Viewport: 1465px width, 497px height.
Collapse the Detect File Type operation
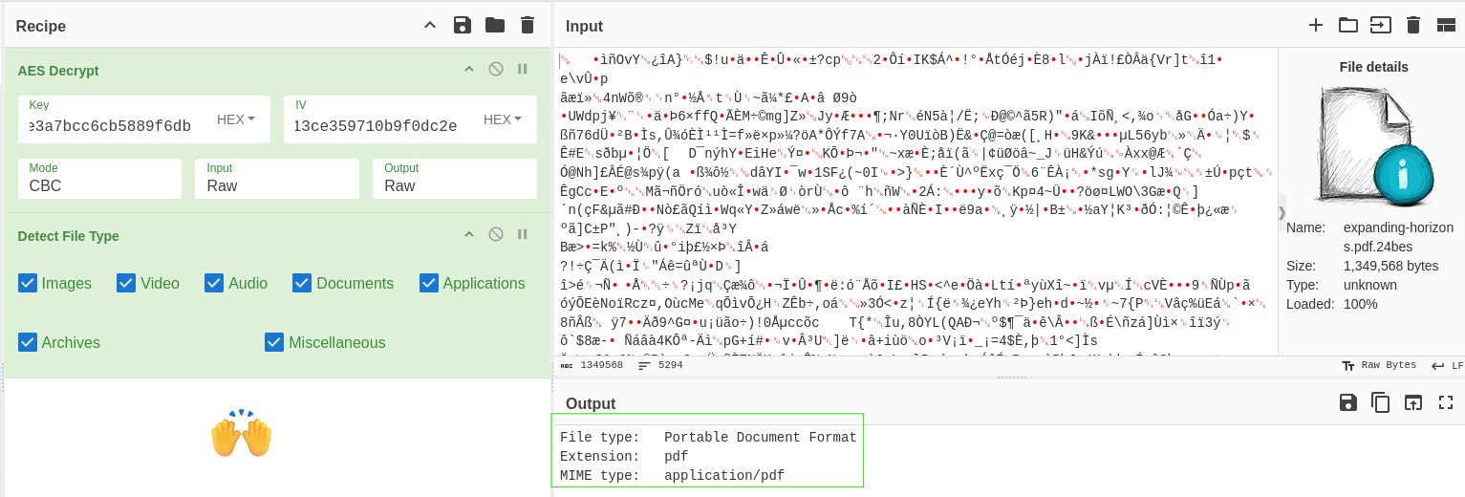(x=469, y=234)
